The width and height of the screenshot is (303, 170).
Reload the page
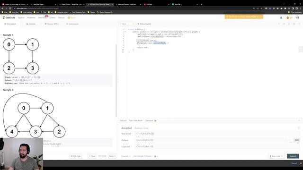(10, 8)
